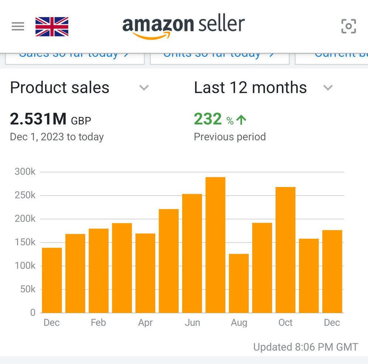Screen dimensions: 368x364
Task: Tap the tallest July sales bar
Action: pyautogui.click(x=216, y=245)
